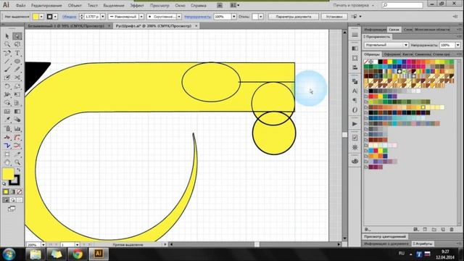
Task: Open the Файл menu
Action: point(20,5)
